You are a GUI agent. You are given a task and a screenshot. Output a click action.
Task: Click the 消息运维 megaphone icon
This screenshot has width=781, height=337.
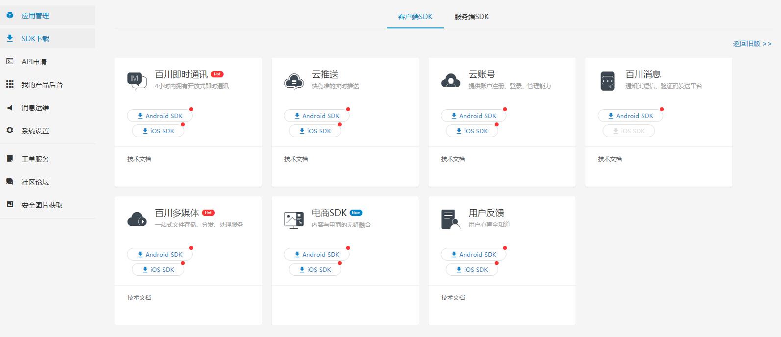click(x=10, y=107)
